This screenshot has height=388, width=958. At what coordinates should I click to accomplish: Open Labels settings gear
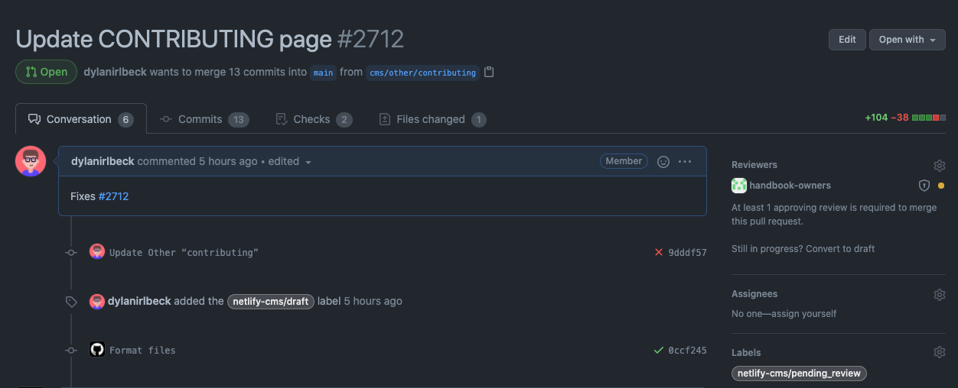(x=939, y=353)
